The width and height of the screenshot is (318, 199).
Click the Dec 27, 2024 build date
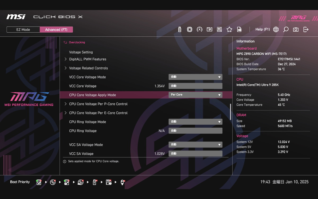click(287, 64)
